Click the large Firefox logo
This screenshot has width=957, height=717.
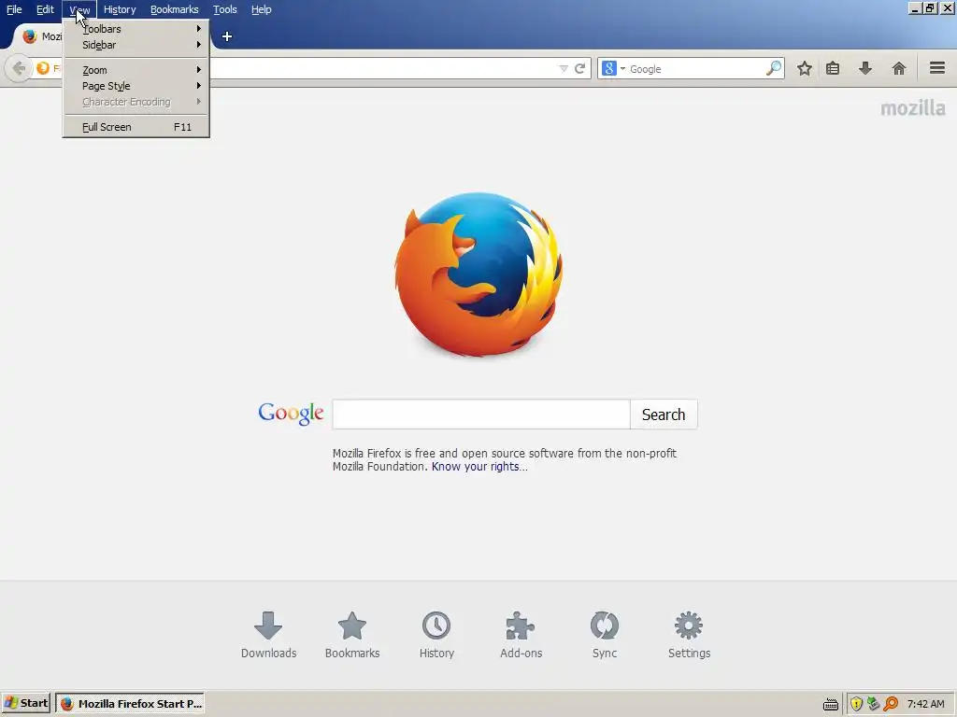[479, 274]
